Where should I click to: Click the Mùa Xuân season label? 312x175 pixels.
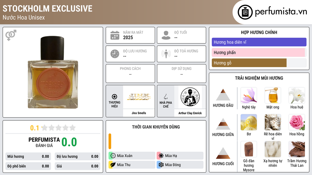(125, 156)
